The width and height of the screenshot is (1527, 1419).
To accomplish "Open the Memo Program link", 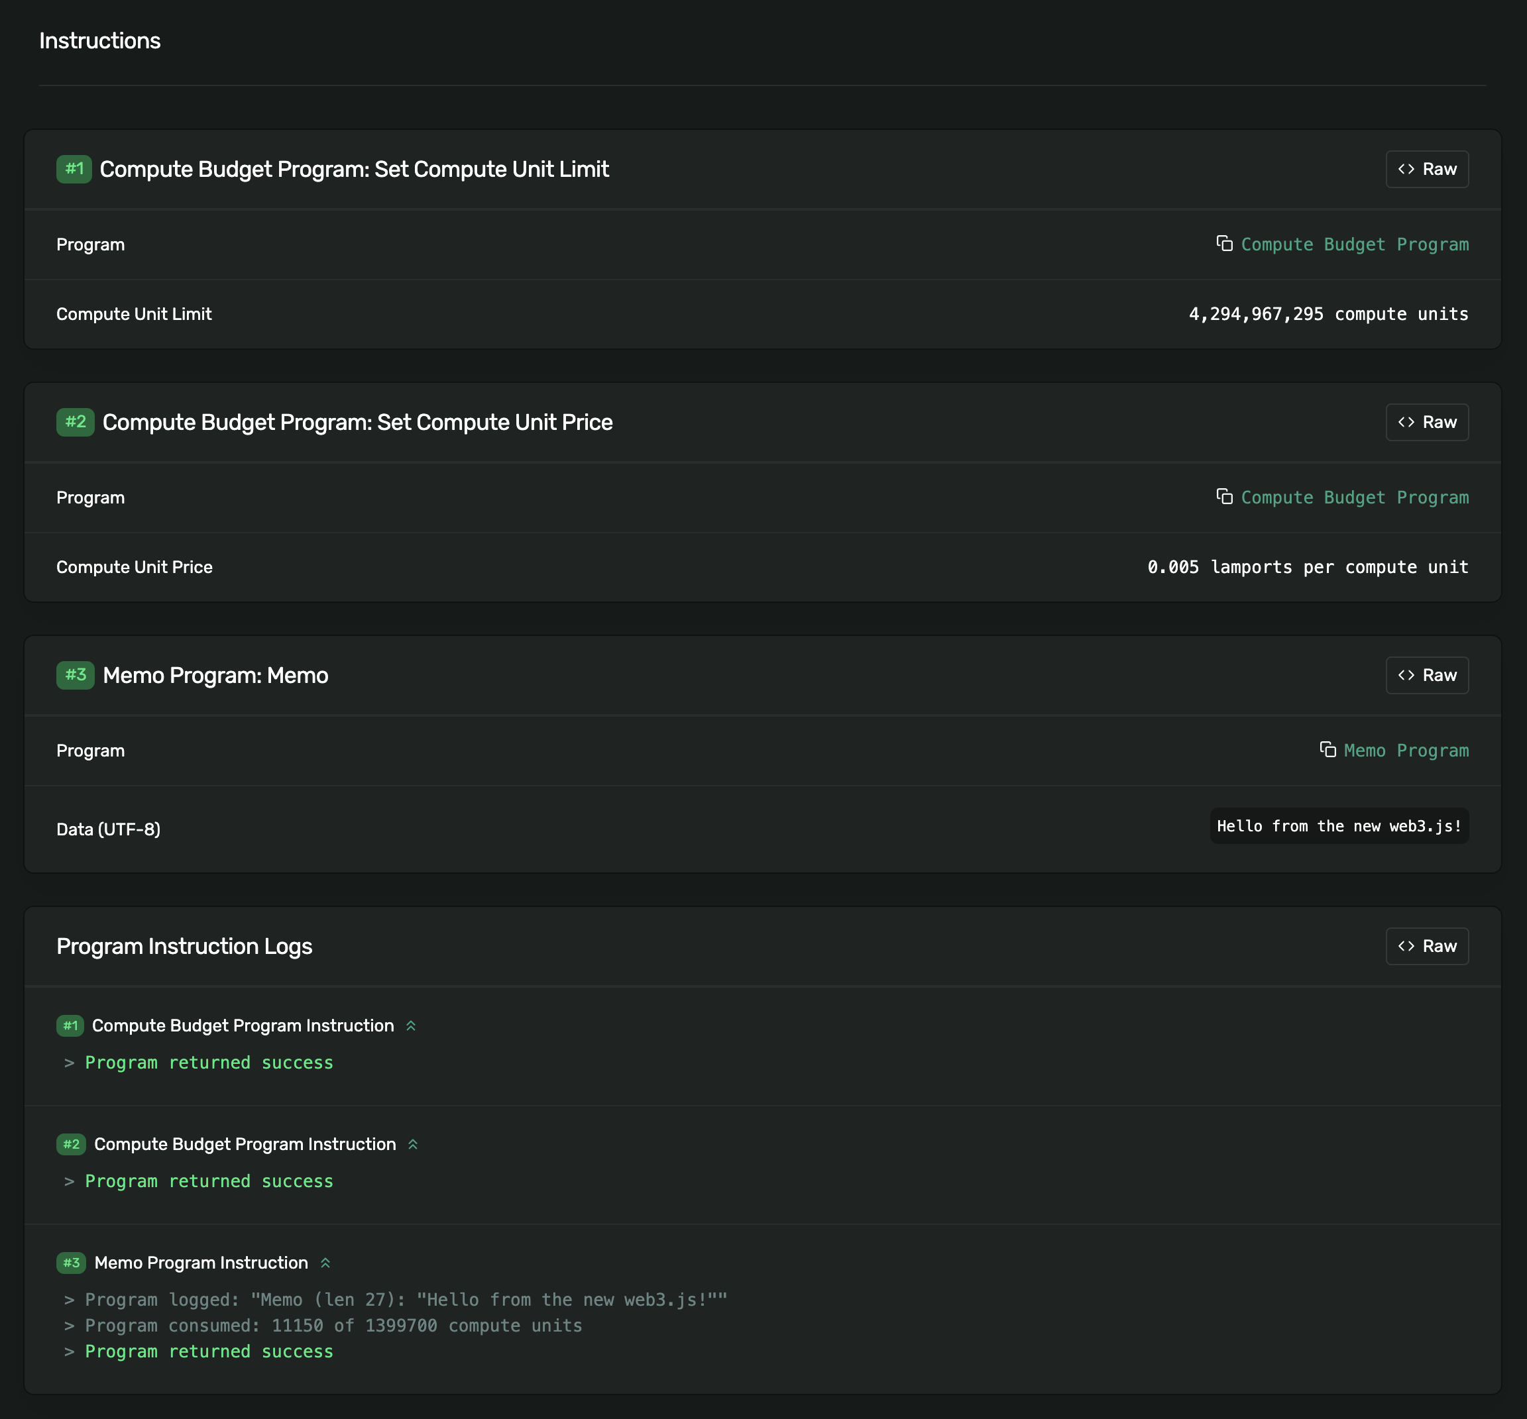I will point(1406,750).
